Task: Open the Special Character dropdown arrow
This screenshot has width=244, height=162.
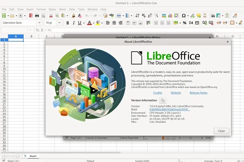Action: pyautogui.click(x=188, y=15)
